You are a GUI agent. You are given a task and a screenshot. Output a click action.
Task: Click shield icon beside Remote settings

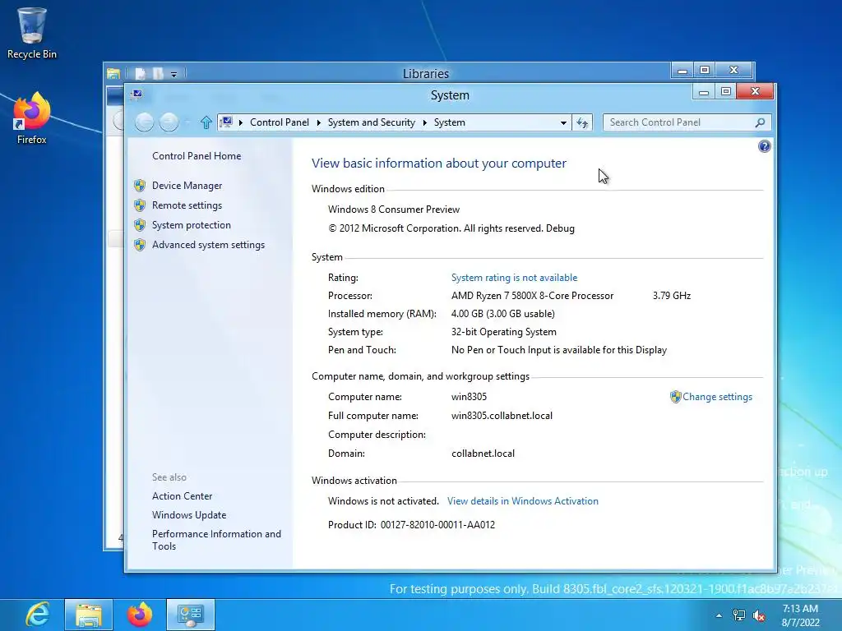click(x=140, y=205)
